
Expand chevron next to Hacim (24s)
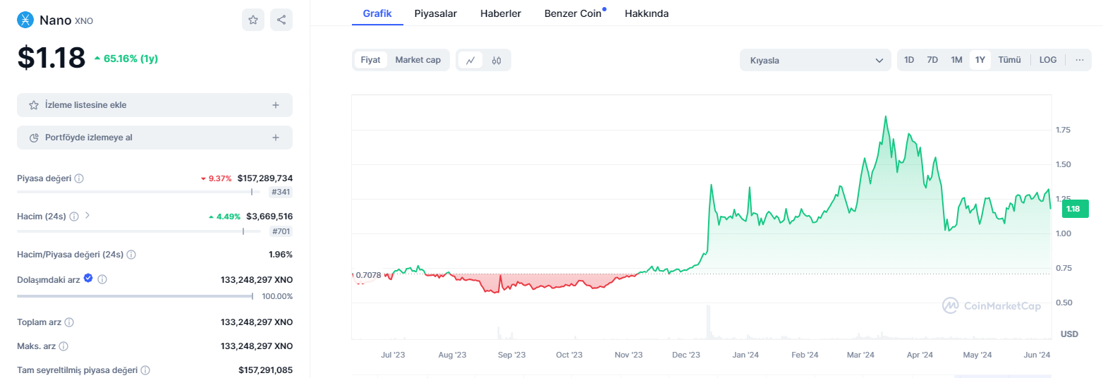coord(87,216)
